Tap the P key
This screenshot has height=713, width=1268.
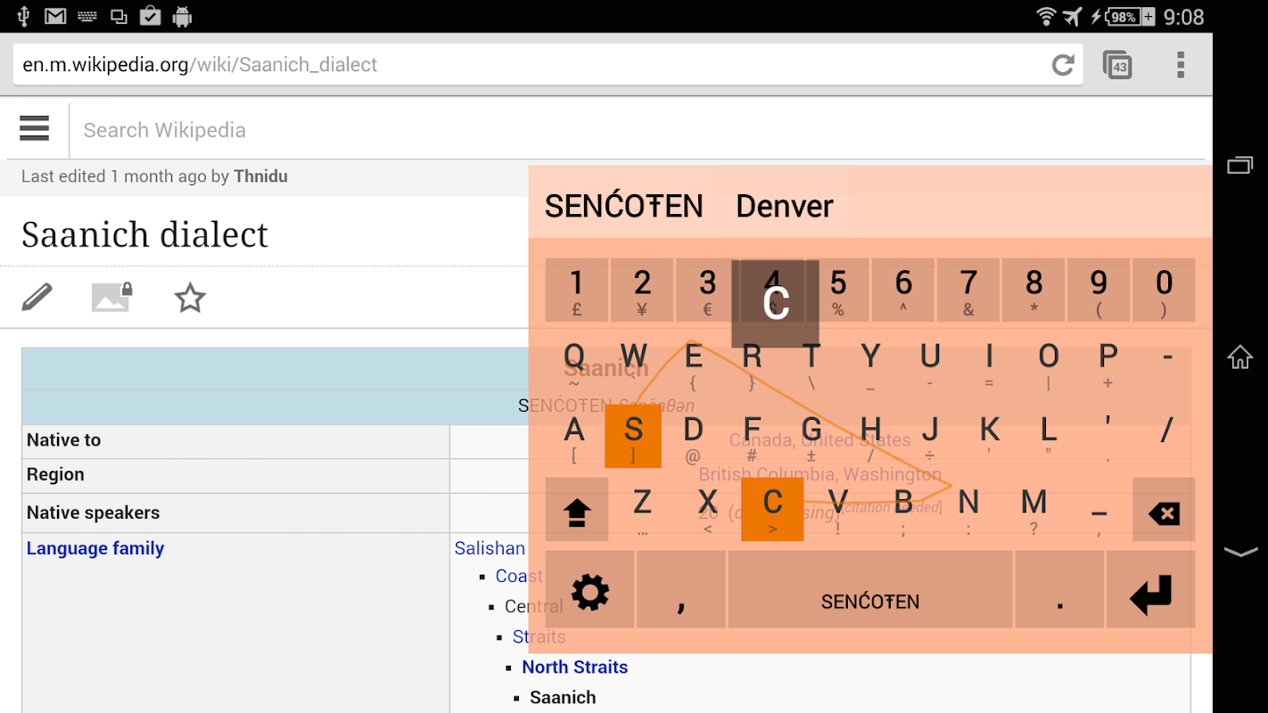pyautogui.click(x=1107, y=364)
